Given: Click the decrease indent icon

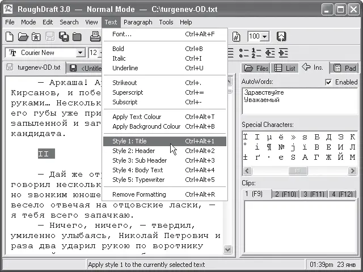Looking at the screenshot, I should 269,53.
